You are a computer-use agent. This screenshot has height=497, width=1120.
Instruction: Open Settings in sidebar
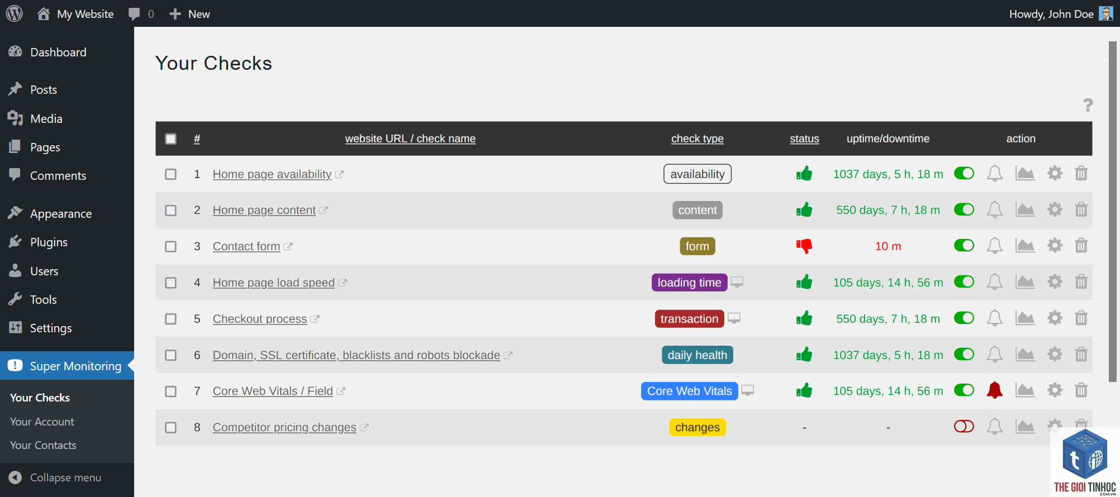(x=50, y=328)
